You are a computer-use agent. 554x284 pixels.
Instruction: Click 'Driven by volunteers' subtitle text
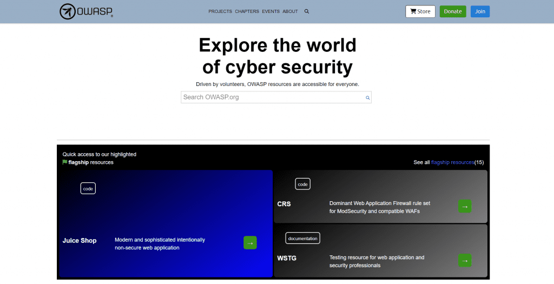tap(278, 84)
